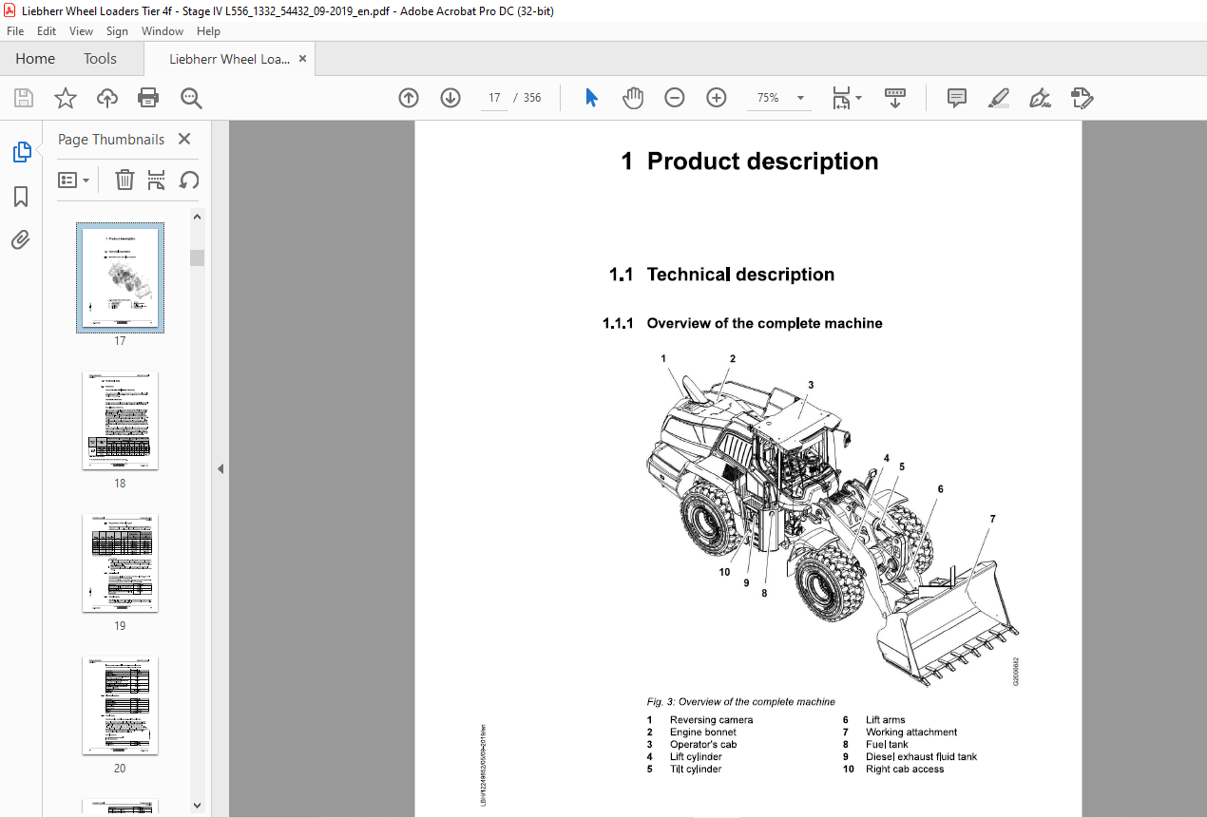Zoom out with the minus icon
The image size is (1207, 818).
(675, 98)
